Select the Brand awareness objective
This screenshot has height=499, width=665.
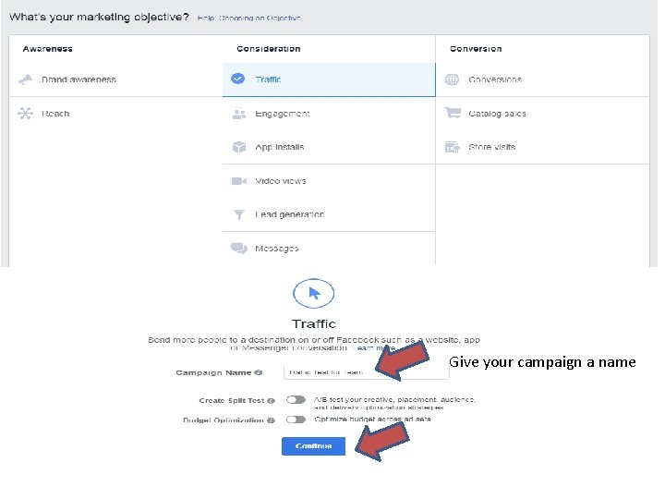click(115, 79)
